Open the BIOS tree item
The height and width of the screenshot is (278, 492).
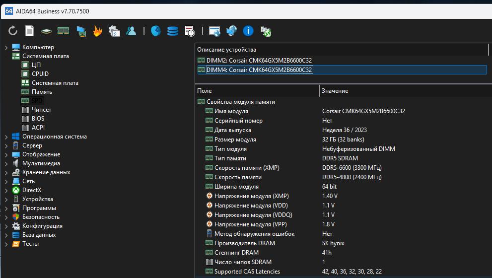pos(38,119)
